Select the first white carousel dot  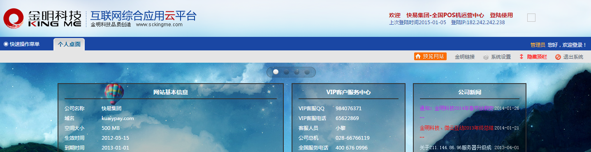pos(276,72)
